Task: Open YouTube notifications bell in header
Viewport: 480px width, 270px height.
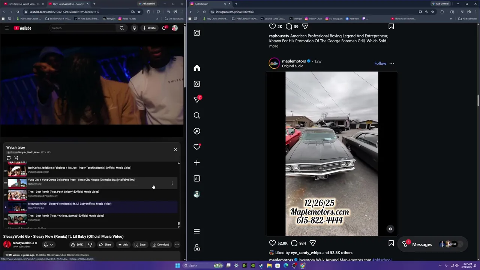Action: click(164, 28)
